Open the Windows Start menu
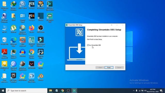Image resolution: width=165 pixels, height=93 pixels. [3, 91]
